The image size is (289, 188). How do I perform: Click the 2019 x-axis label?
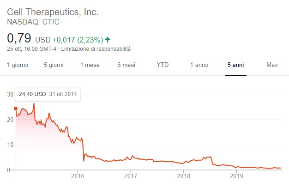(236, 176)
